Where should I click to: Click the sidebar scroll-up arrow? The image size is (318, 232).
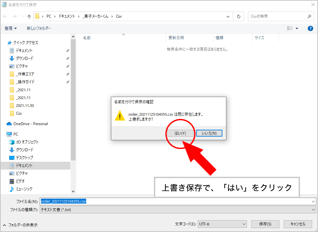[73, 37]
